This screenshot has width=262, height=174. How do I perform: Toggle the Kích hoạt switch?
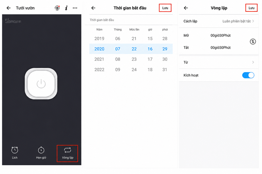[x=248, y=75]
